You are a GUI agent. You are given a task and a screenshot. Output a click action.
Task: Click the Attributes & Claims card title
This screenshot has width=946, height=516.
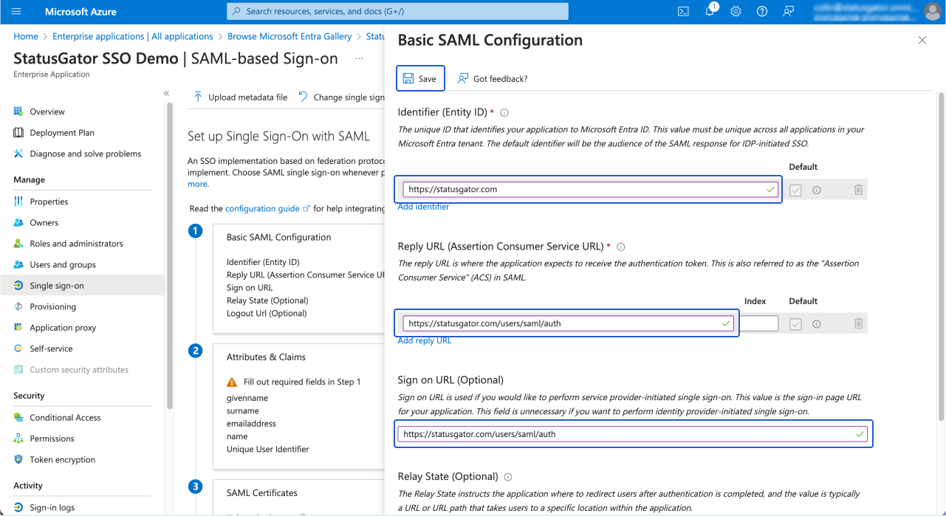tap(266, 357)
